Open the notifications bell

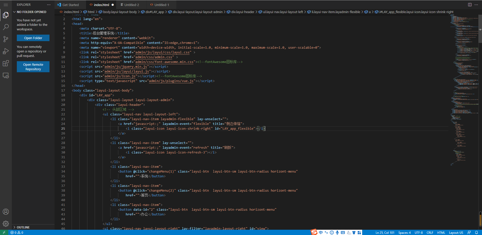(476, 232)
